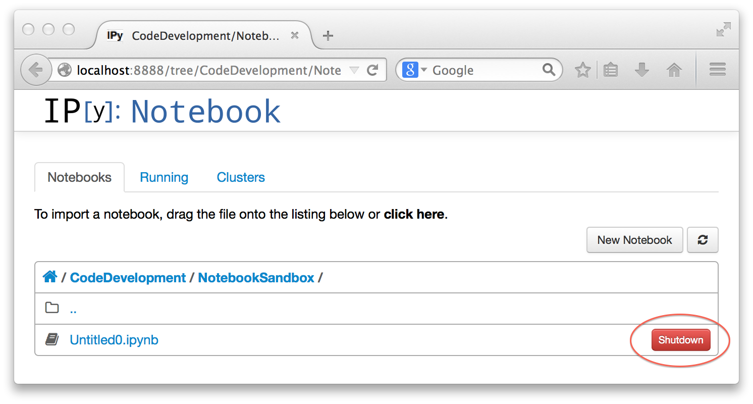Open the bookmarks list icon
The width and height of the screenshot is (753, 404).
click(x=611, y=70)
